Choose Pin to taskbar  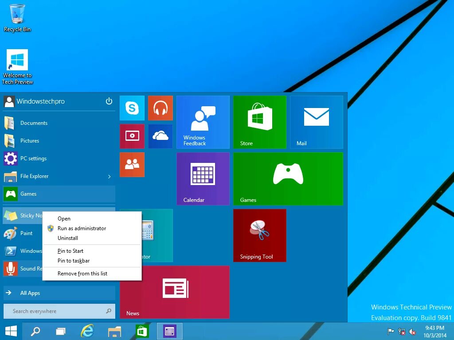point(92,261)
